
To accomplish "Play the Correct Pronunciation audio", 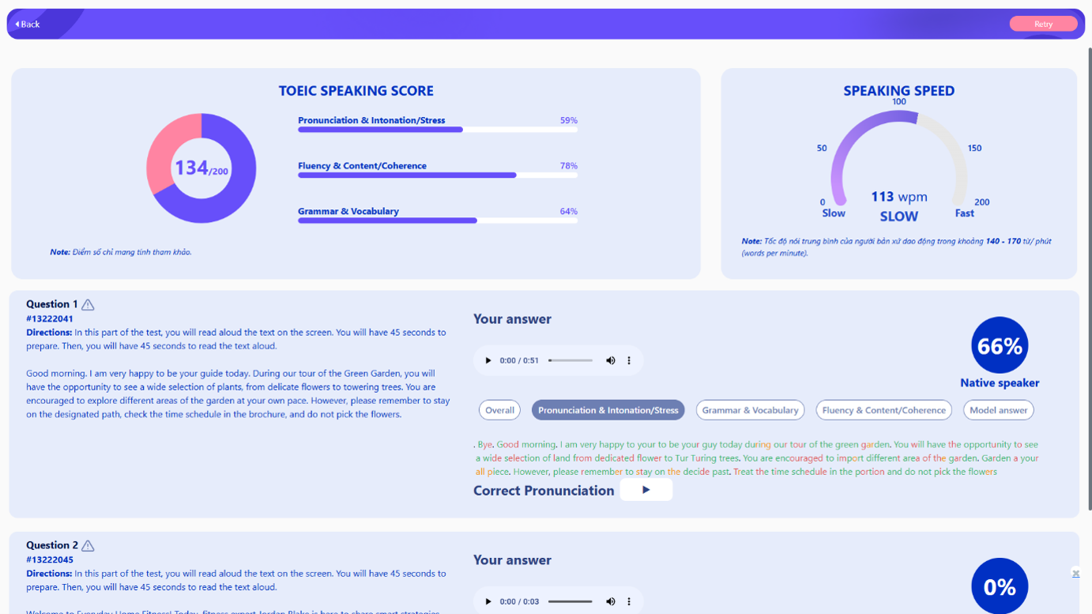I will tap(646, 490).
